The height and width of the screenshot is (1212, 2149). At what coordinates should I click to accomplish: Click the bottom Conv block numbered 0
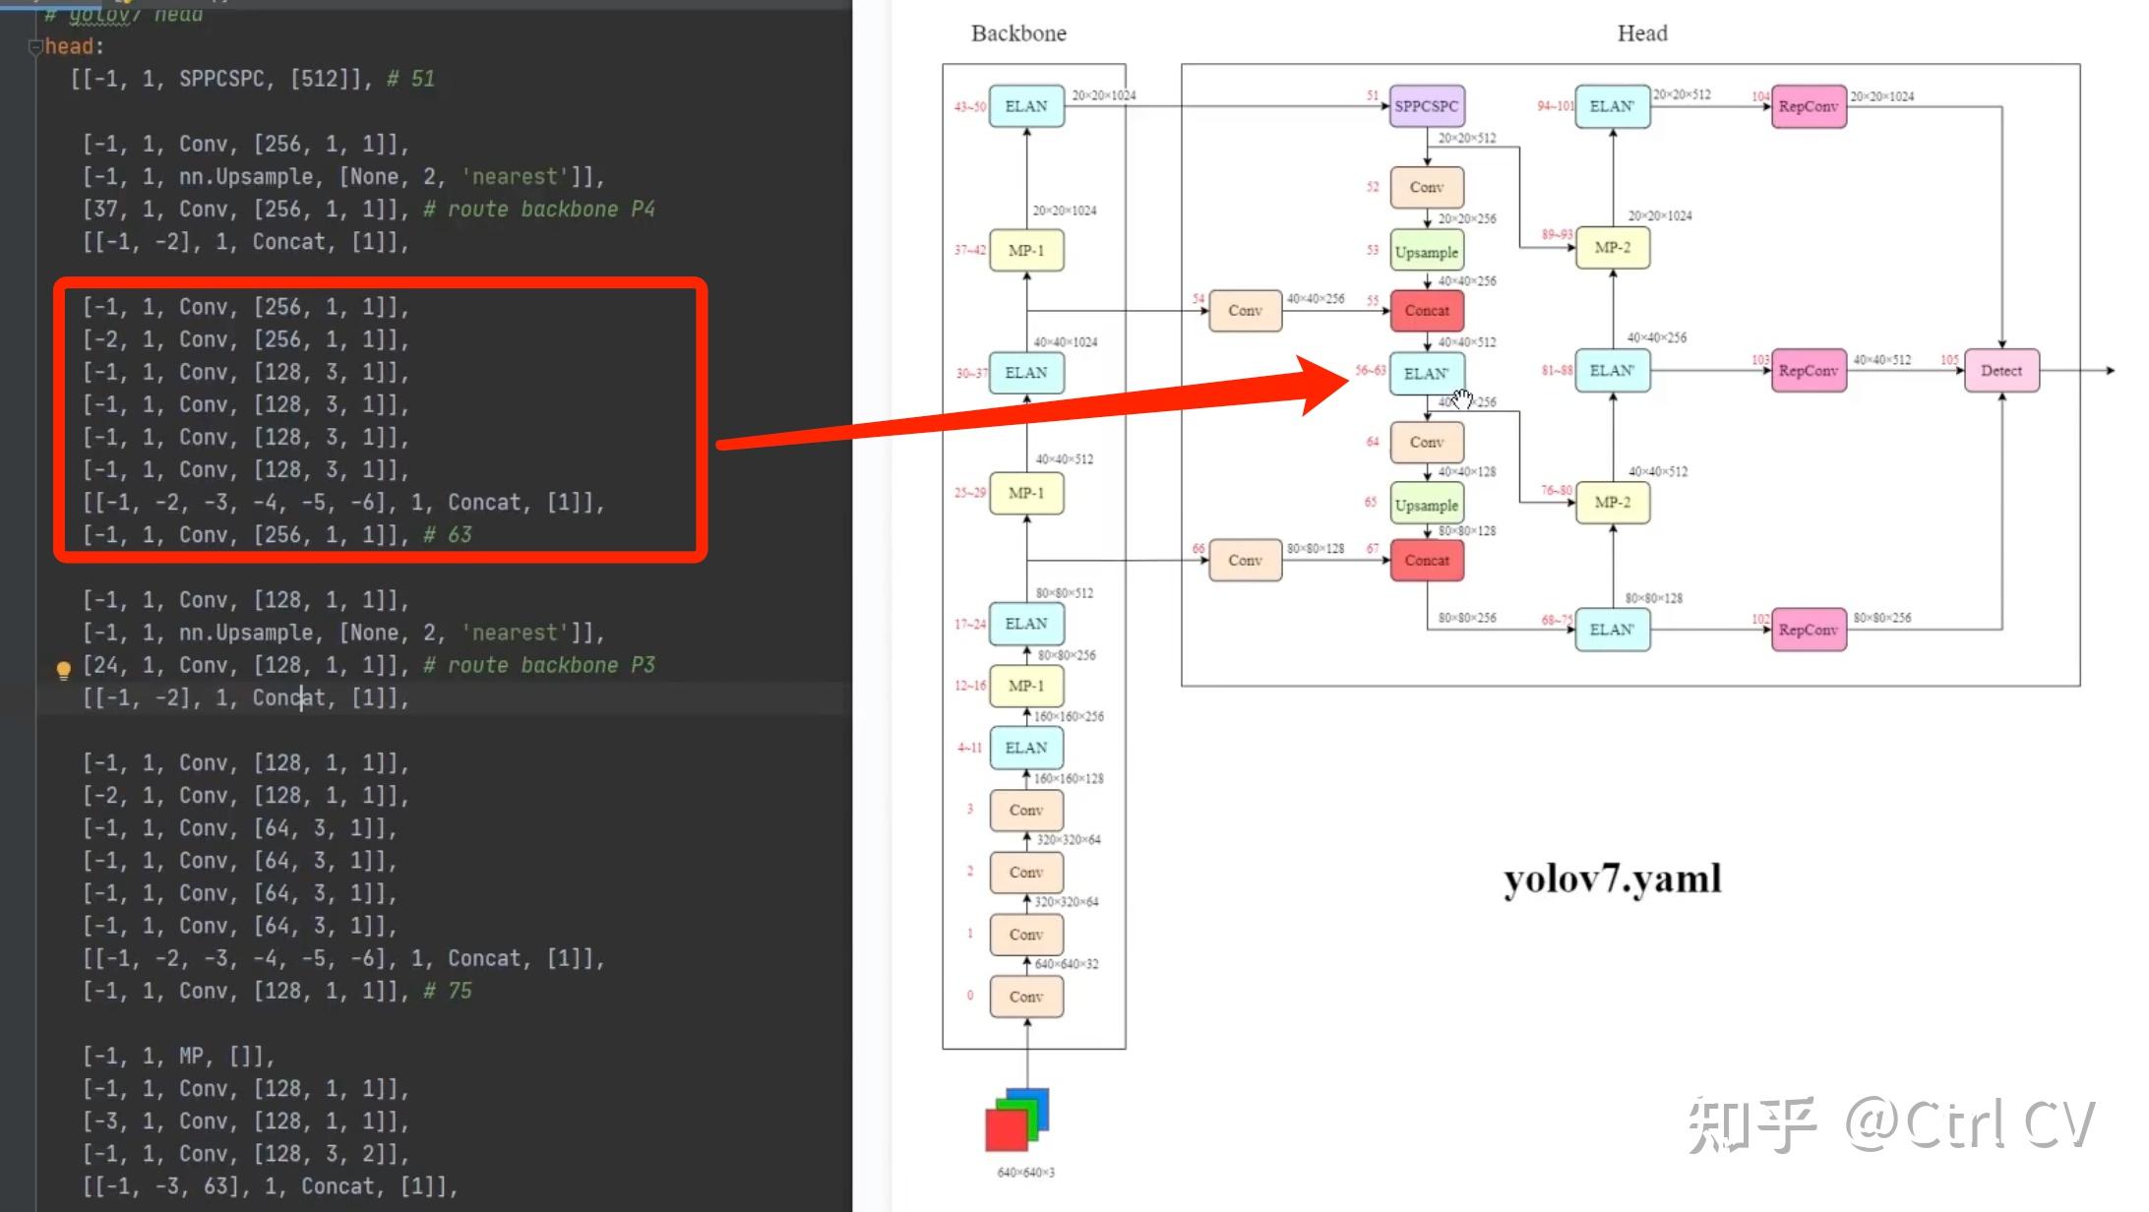coord(1025,997)
